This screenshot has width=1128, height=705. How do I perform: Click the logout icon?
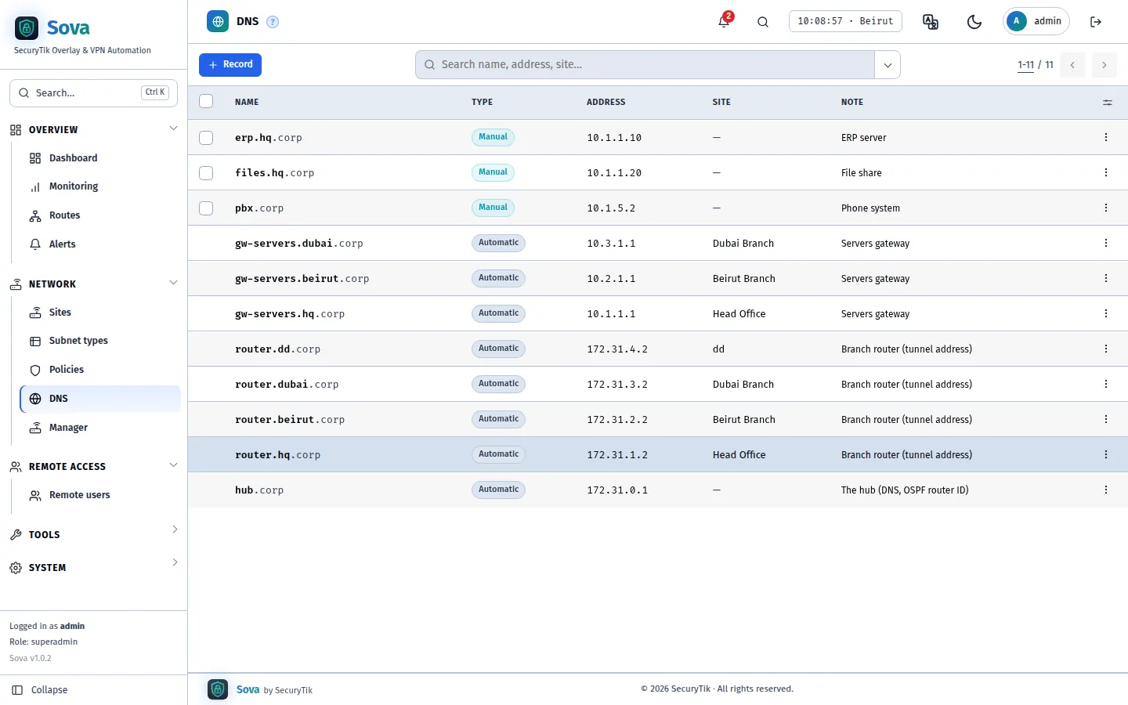pyautogui.click(x=1096, y=22)
